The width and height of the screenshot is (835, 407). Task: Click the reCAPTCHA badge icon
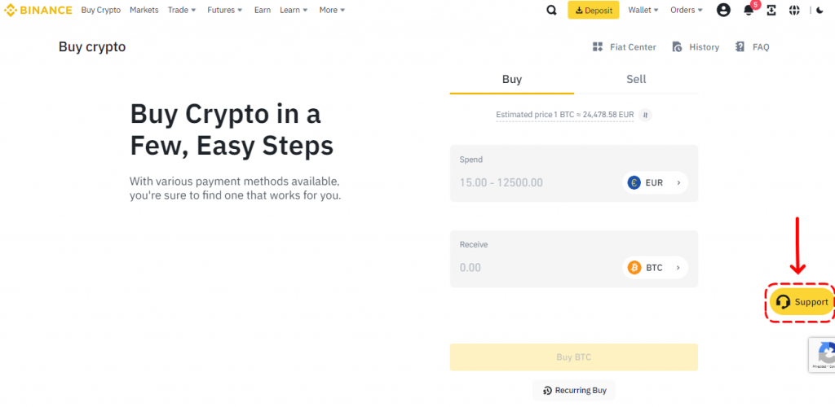[825, 354]
